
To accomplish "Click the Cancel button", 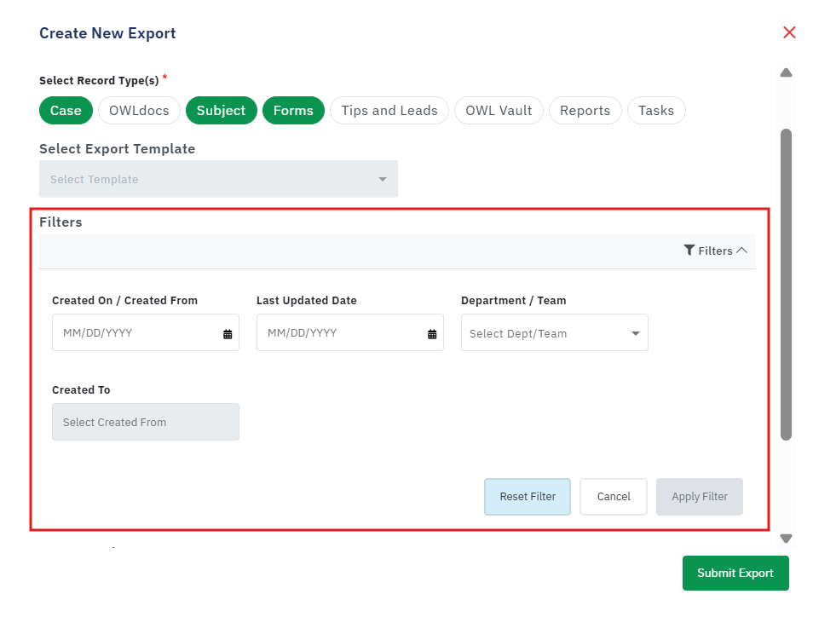I will pyautogui.click(x=614, y=497).
